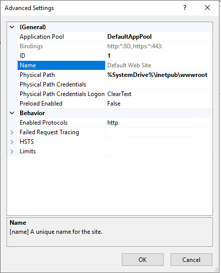Viewport: 221px width, 273px height.
Task: Close the Advanced Settings dialog
Action: pos(207,8)
